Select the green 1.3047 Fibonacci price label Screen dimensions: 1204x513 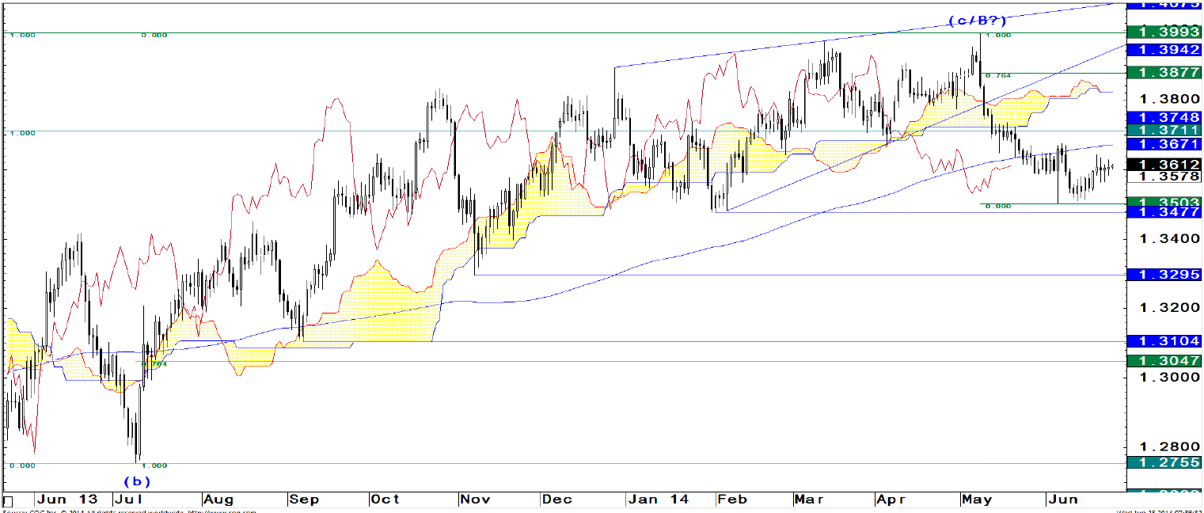1164,361
